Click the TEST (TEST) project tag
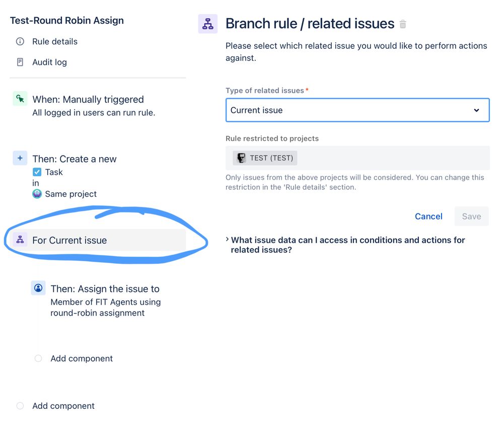Viewport: 503px width, 445px height. coord(265,158)
